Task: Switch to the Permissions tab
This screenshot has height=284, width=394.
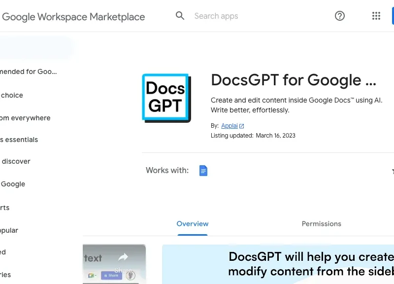Action: click(322, 224)
